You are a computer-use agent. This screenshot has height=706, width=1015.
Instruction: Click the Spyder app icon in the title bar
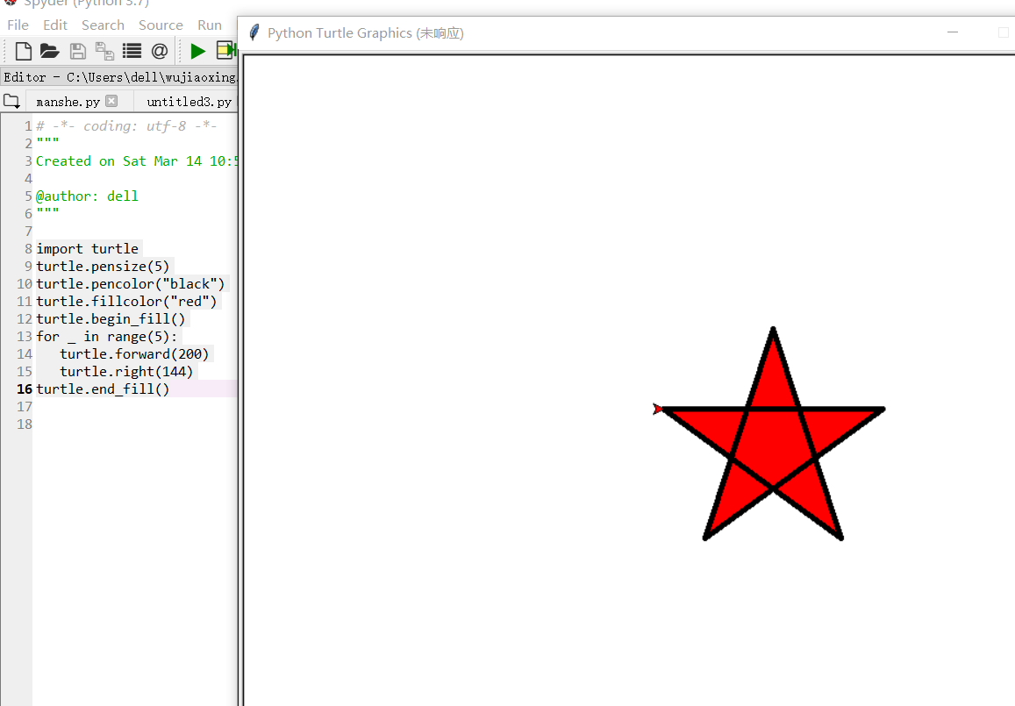pyautogui.click(x=10, y=3)
